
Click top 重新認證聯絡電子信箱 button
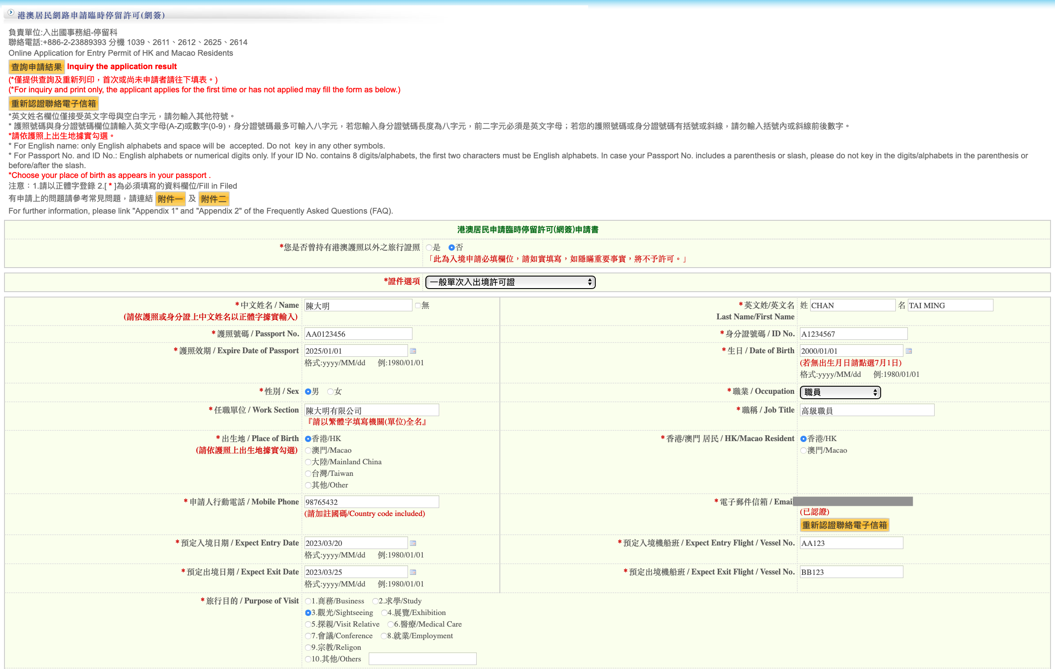point(54,103)
